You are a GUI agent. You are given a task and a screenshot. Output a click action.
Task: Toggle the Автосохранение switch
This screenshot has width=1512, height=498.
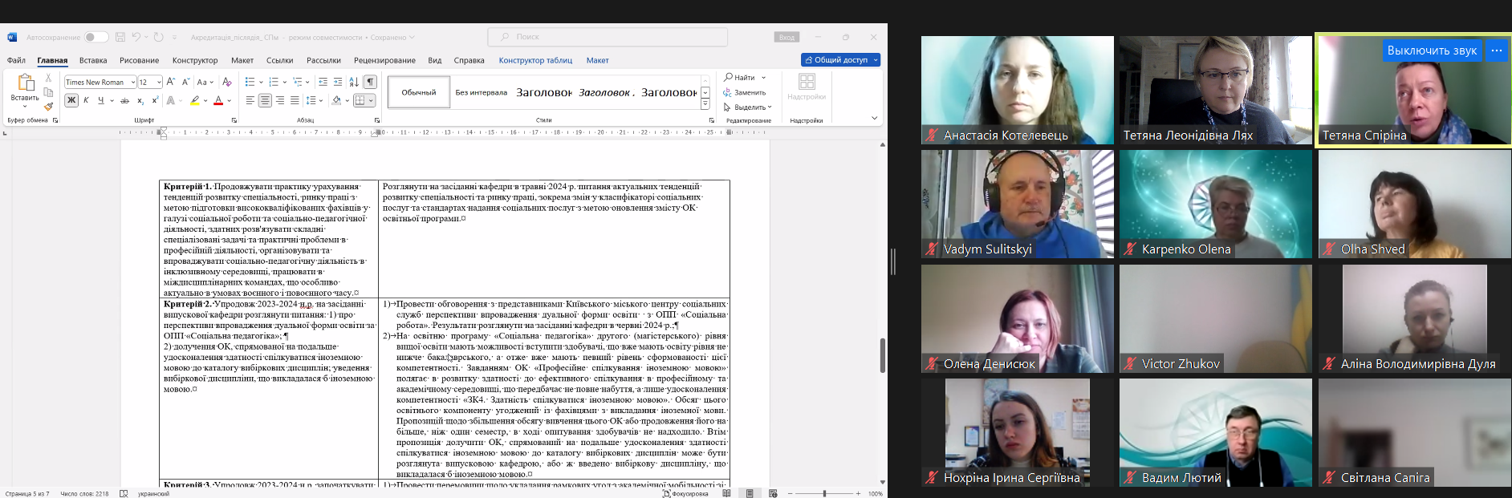96,37
